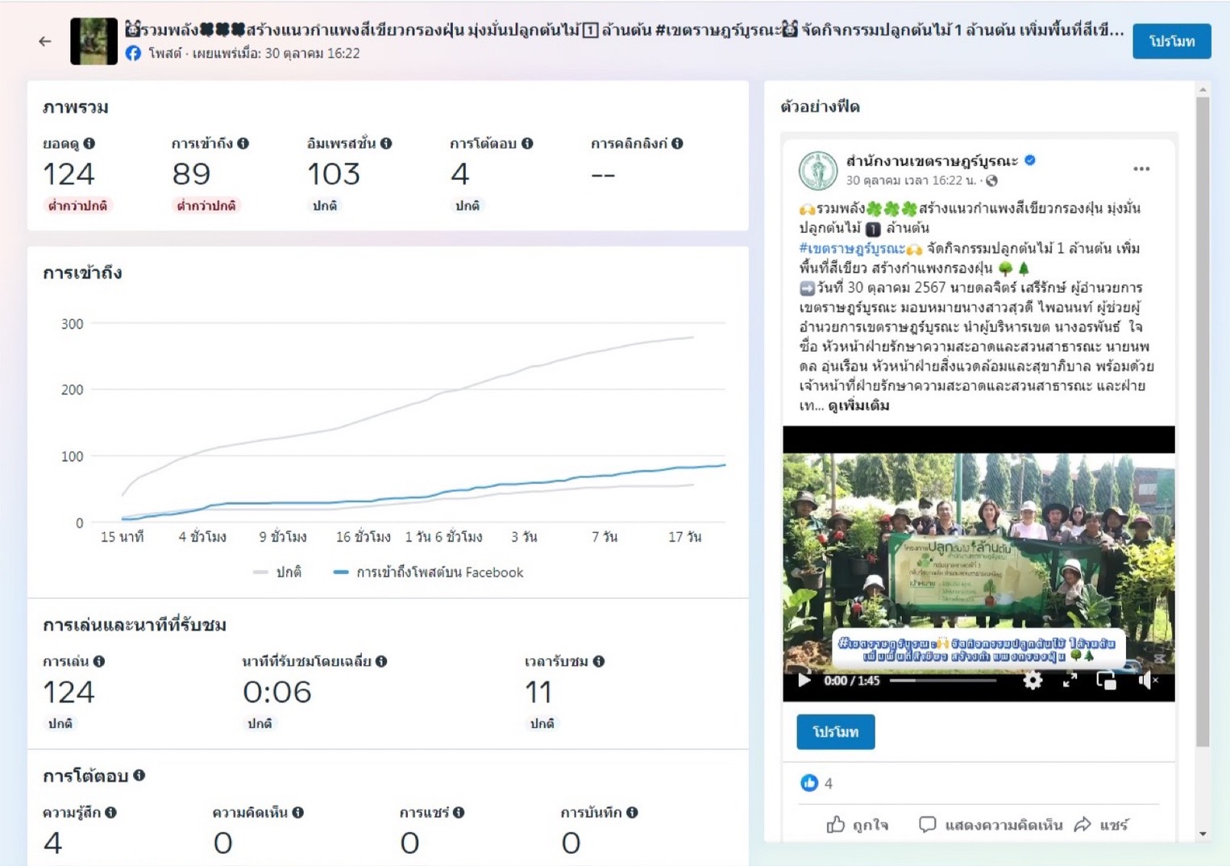Screen dimensions: 1230x866
Task: Click the ต่ำกว่าปกติ badge under การเข้าถึง 89
Action: [x=206, y=206]
